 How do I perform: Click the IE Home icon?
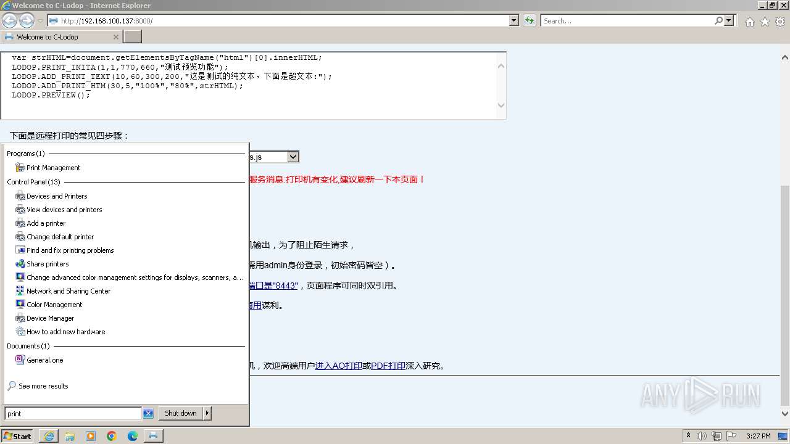[x=749, y=22]
